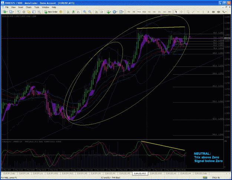Click the Indicators list icon
Screen dimensions: 232x180
pyautogui.click(x=108, y=12)
